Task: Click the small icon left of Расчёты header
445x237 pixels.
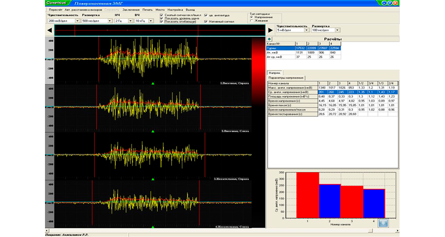Action: tap(269, 39)
